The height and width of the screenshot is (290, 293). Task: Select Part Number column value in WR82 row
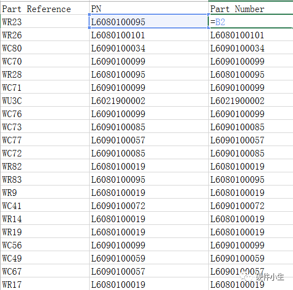click(250, 166)
